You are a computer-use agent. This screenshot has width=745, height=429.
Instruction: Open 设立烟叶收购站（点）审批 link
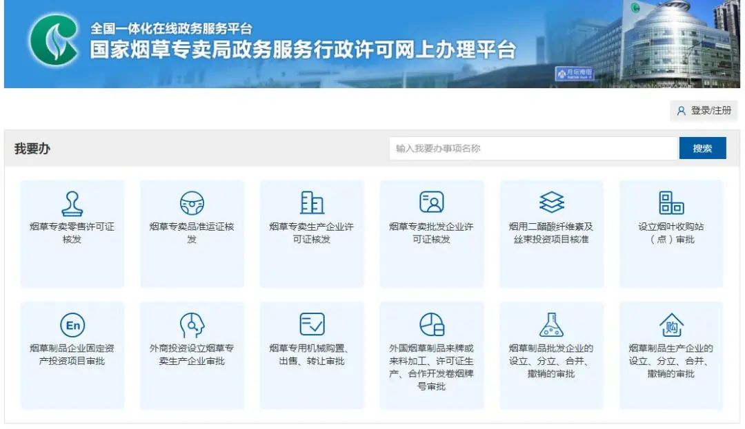point(671,233)
